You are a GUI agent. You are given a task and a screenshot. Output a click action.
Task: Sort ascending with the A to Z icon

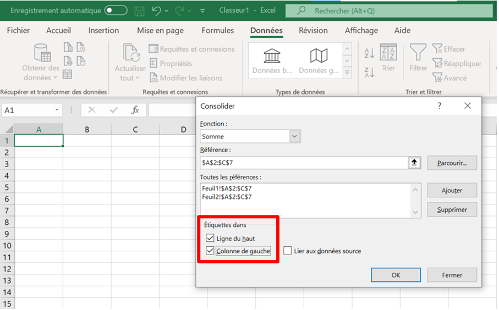[x=369, y=53]
